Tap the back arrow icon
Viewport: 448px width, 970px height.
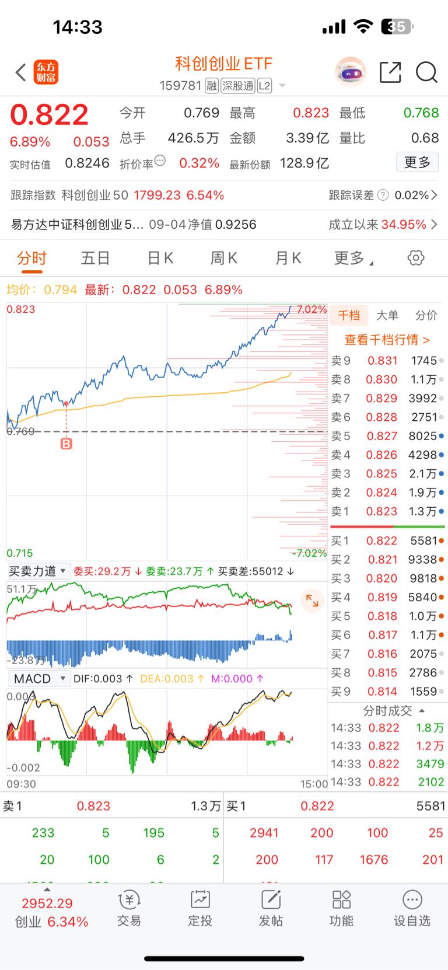coord(21,72)
